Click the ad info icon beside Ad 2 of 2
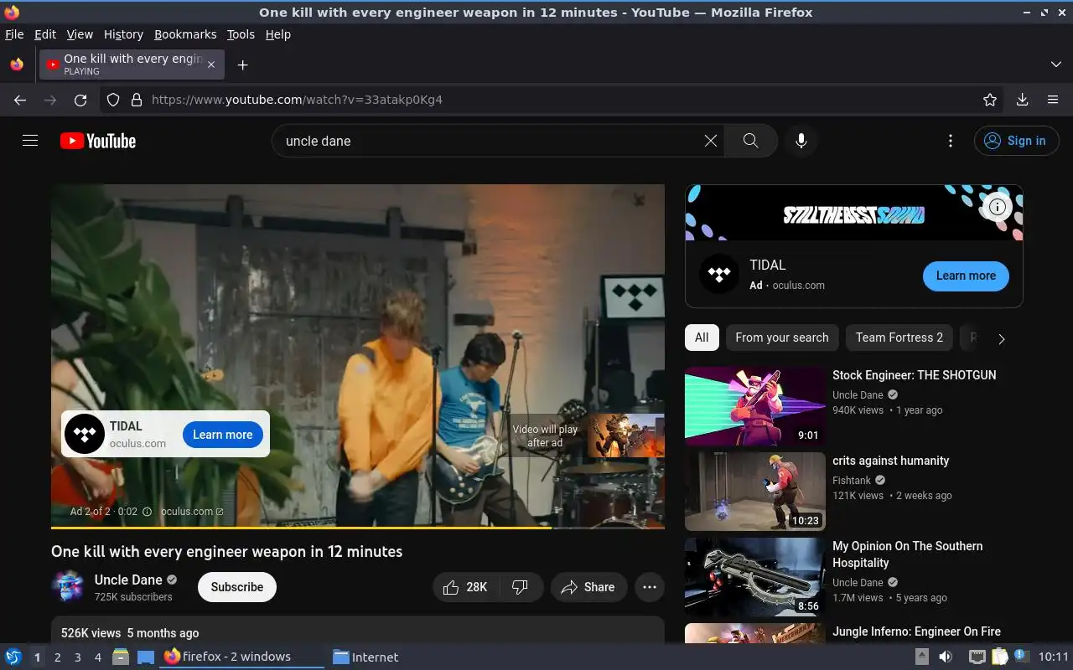 tap(147, 512)
